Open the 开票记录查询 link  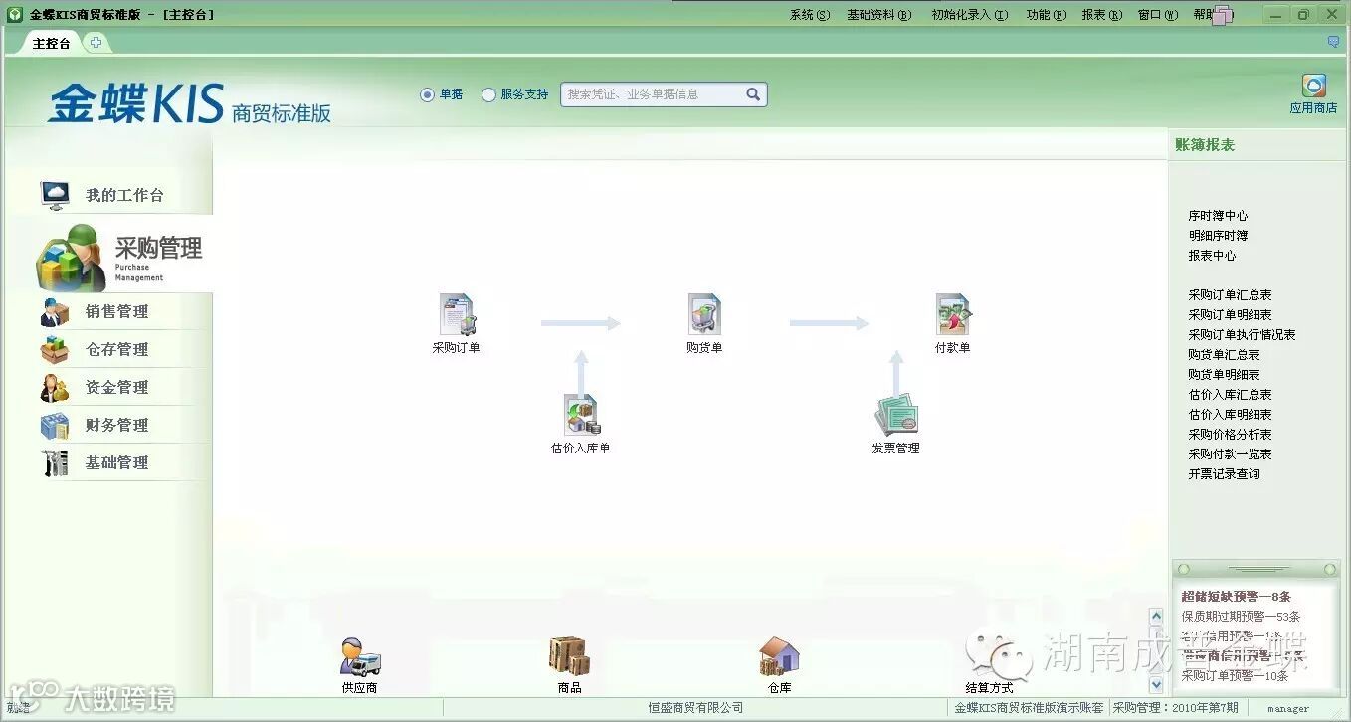click(x=1224, y=474)
